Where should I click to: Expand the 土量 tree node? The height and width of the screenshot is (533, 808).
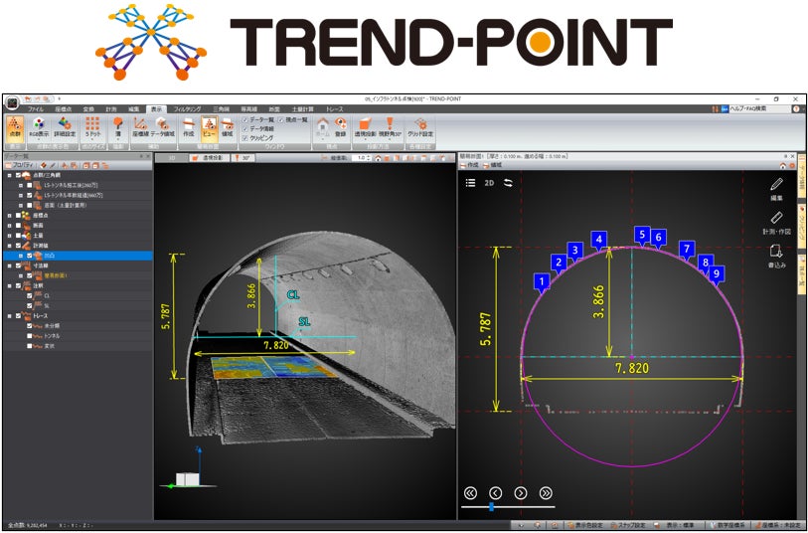(9, 236)
